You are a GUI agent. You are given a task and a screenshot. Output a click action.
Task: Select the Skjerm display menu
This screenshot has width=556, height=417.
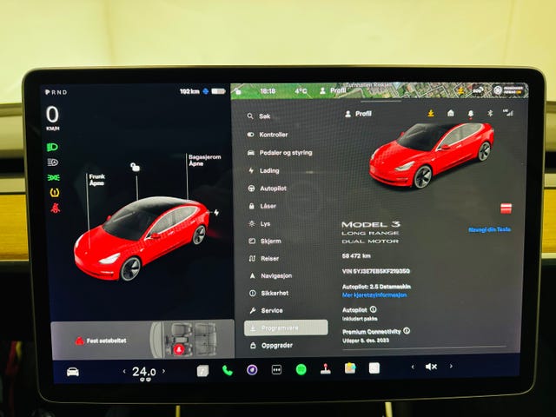coord(265,242)
